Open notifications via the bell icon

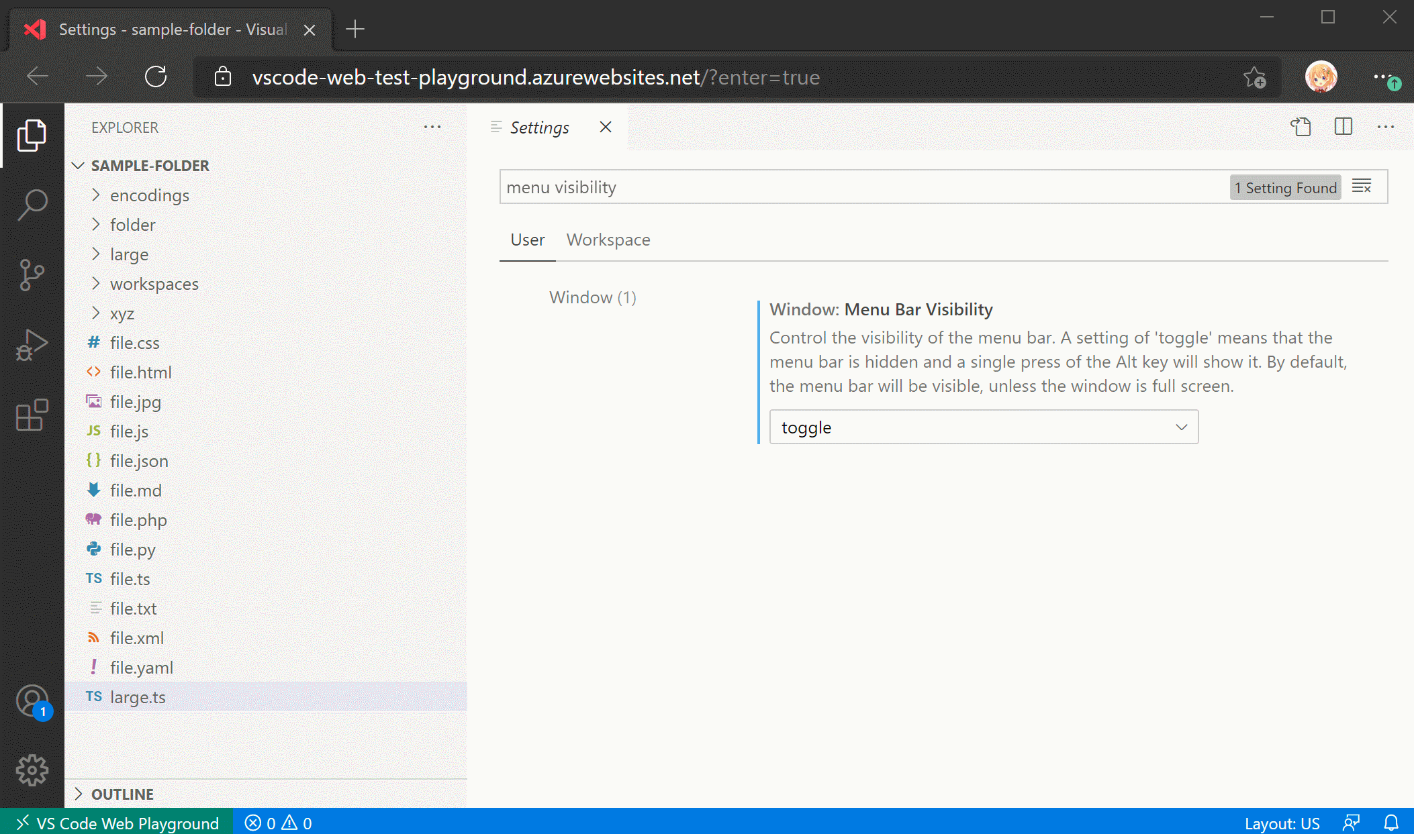click(1389, 823)
